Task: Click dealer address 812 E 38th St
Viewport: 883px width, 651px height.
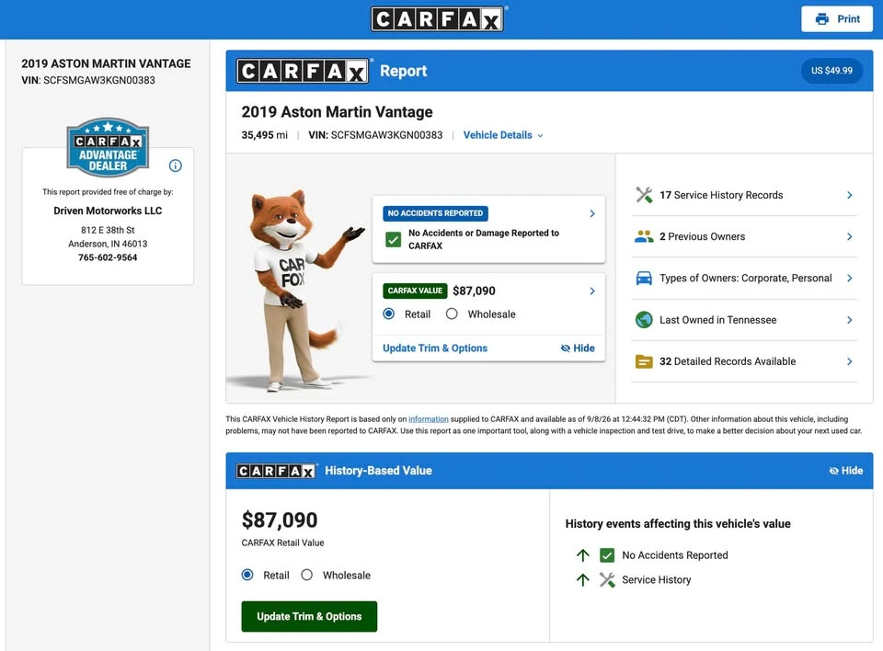Action: click(108, 230)
